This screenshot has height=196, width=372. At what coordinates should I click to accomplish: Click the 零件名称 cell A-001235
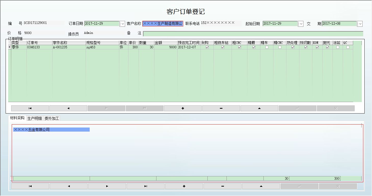click(x=69, y=47)
